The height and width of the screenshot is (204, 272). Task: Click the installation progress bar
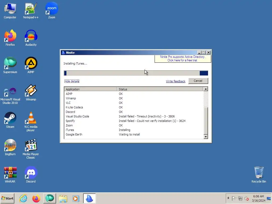136,73
